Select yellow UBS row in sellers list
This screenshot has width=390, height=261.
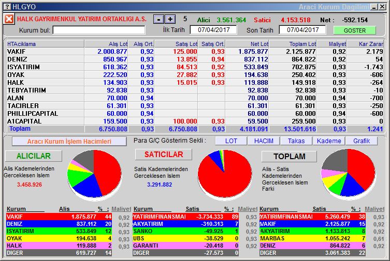pos(186,238)
